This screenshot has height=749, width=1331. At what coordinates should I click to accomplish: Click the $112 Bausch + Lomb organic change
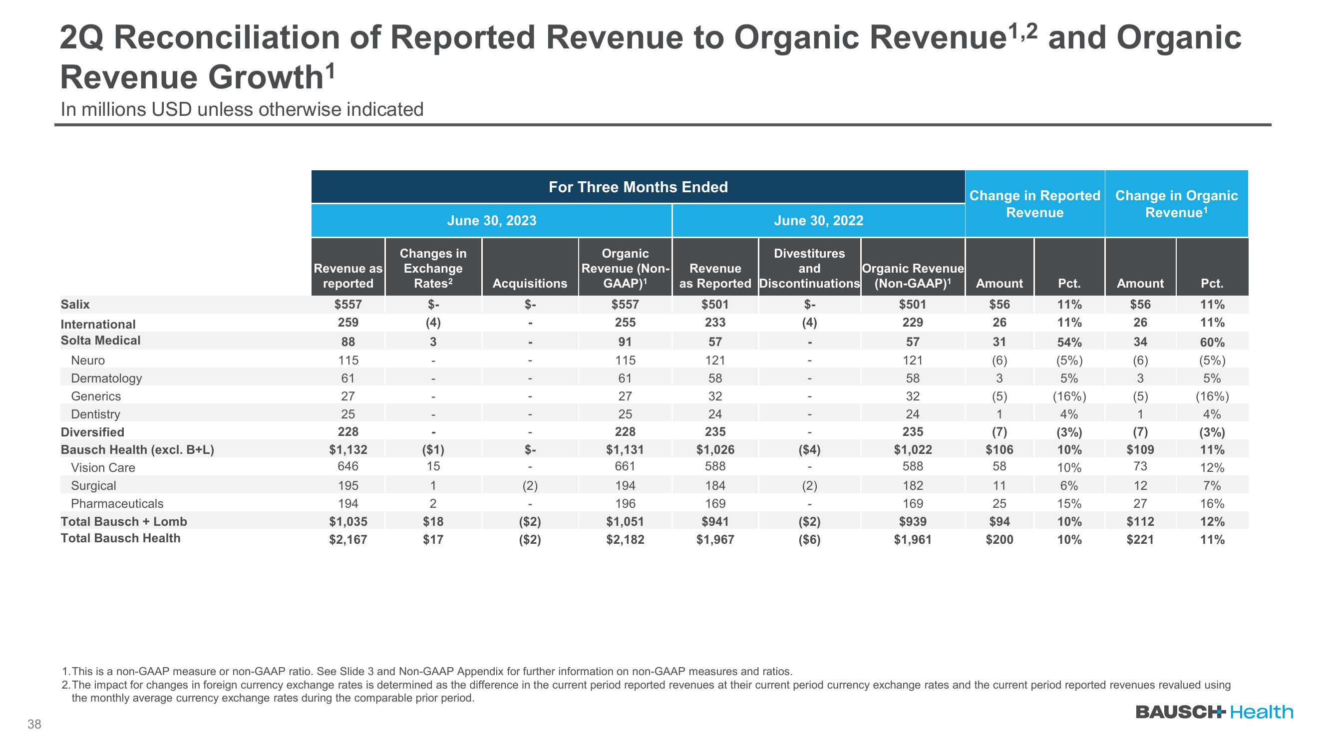click(x=1140, y=522)
